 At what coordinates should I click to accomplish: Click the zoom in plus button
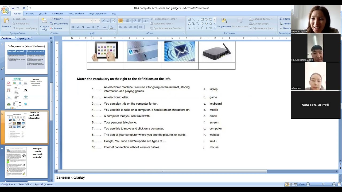[334, 184]
